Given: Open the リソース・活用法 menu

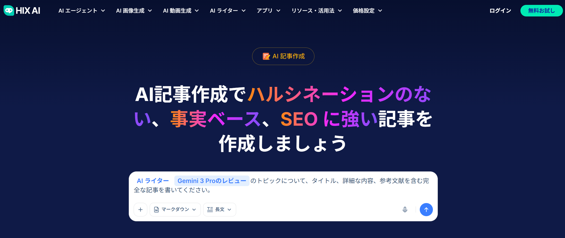Looking at the screenshot, I should pyautogui.click(x=316, y=11).
